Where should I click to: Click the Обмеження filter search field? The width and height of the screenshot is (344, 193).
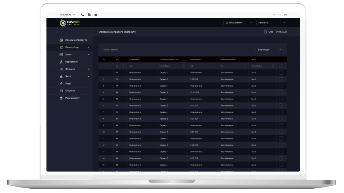(203, 66)
